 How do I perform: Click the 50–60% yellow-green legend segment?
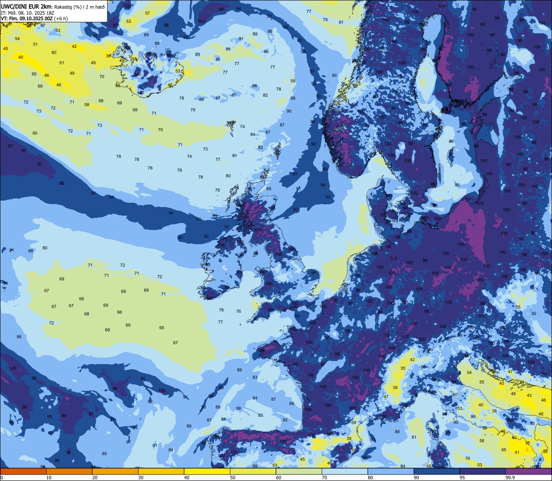[x=253, y=471]
